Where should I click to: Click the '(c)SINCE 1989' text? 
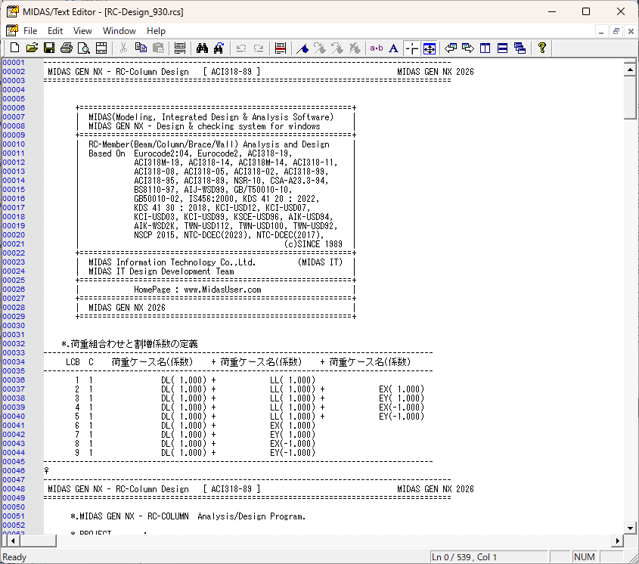pos(313,244)
